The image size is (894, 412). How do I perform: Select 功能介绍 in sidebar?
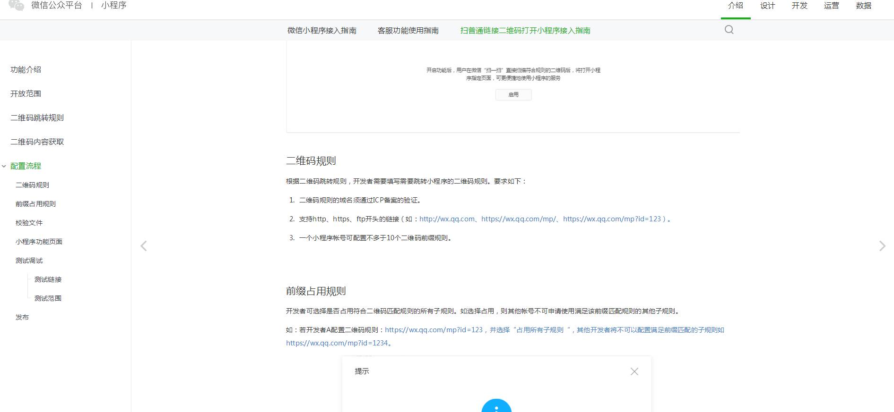(x=26, y=70)
